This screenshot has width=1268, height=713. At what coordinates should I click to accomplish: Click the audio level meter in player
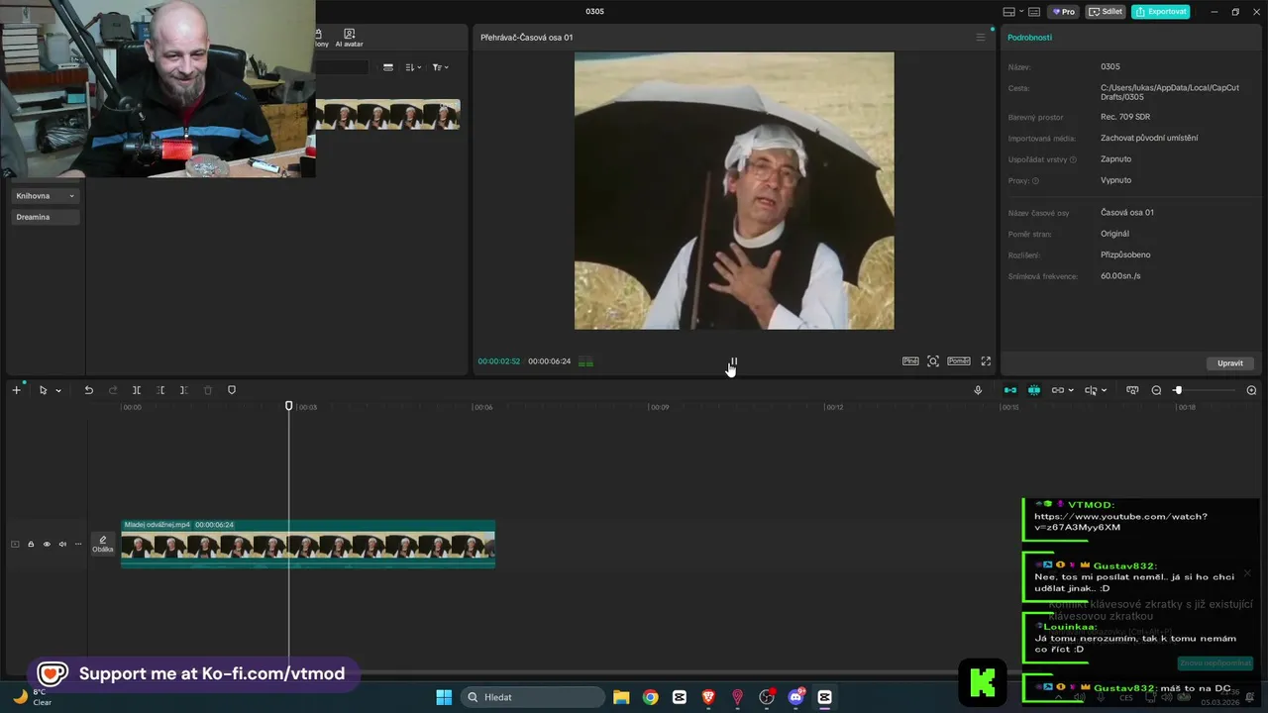(585, 362)
